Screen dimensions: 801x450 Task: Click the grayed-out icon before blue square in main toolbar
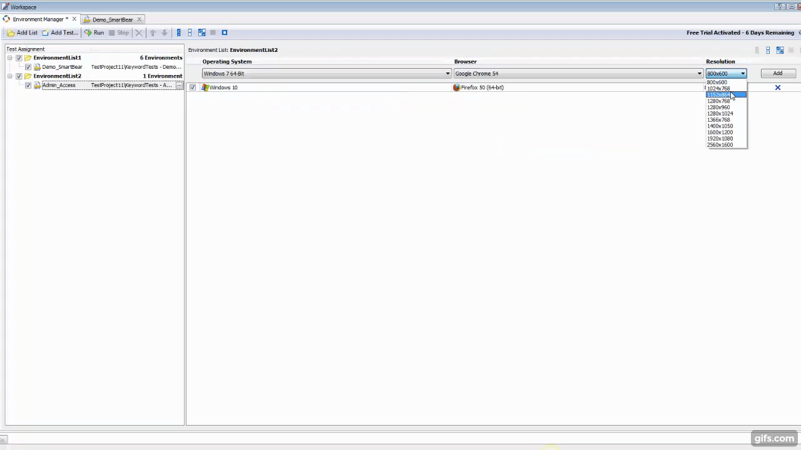point(213,32)
